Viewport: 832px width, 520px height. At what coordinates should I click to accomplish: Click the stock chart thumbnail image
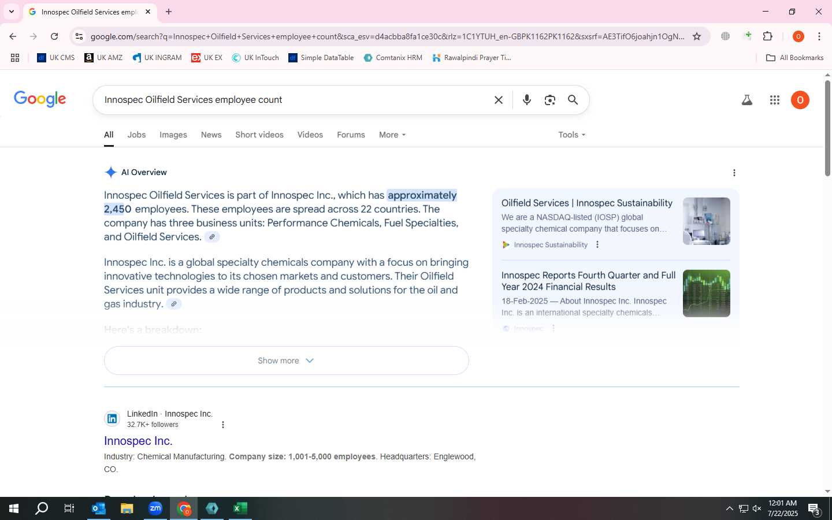pyautogui.click(x=706, y=294)
